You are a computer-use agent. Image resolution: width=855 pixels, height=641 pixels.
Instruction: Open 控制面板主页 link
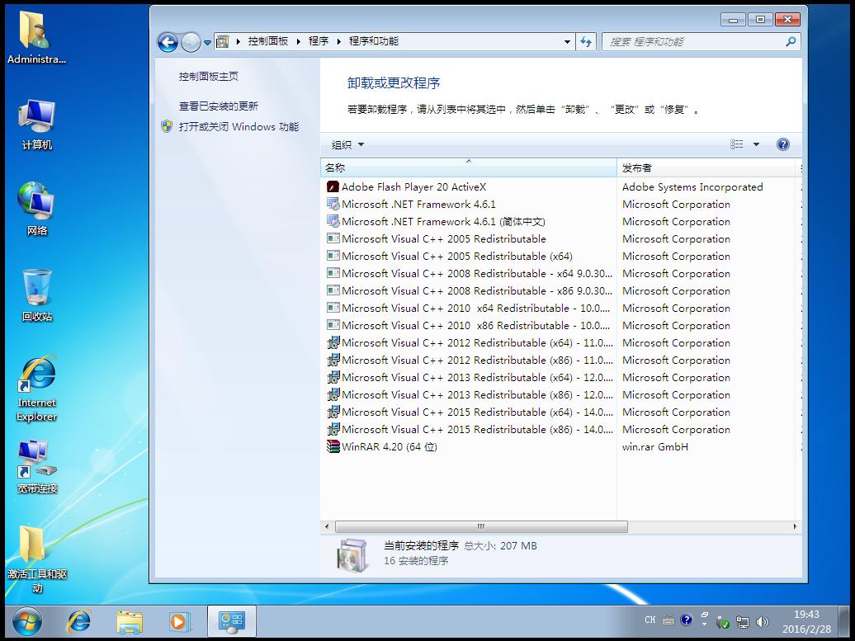coord(208,76)
